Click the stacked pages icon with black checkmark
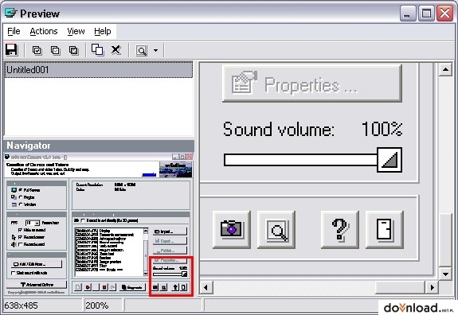The height and width of the screenshot is (315, 458). pos(37,50)
